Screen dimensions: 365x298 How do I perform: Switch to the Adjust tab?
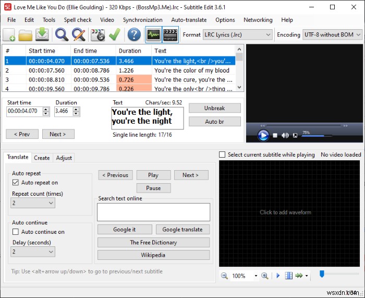pyautogui.click(x=64, y=158)
